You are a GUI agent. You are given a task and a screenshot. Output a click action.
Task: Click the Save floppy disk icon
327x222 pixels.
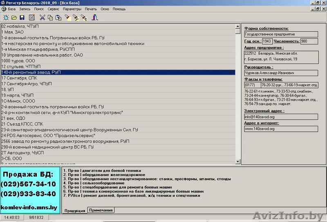pos(22,17)
